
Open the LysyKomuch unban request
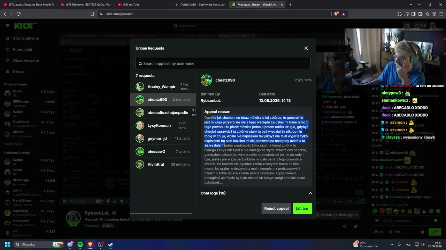point(163,125)
